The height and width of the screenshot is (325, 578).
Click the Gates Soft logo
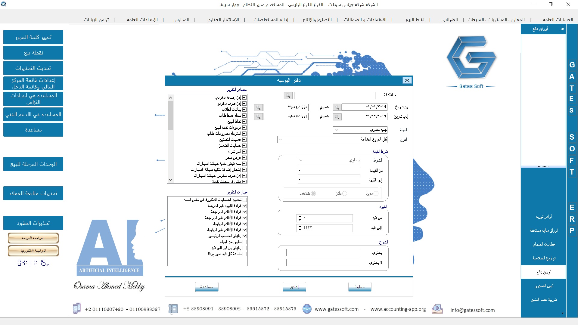(x=471, y=62)
